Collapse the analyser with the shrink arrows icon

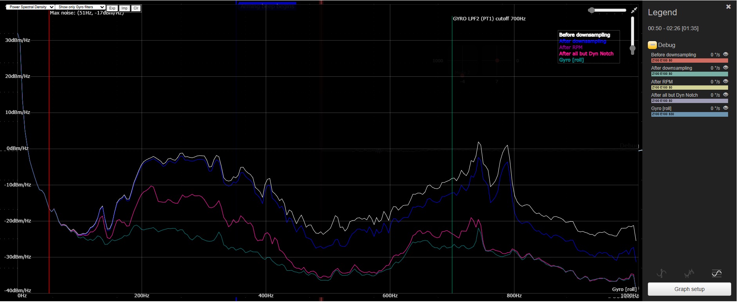point(634,10)
